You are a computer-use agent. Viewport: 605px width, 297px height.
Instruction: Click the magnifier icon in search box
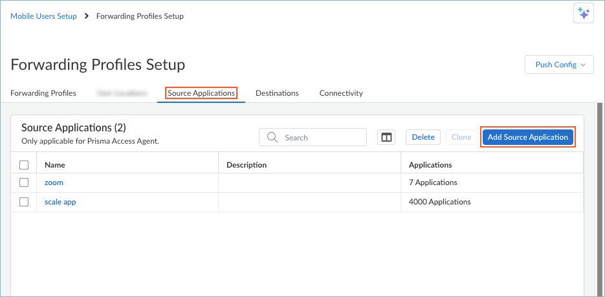272,137
